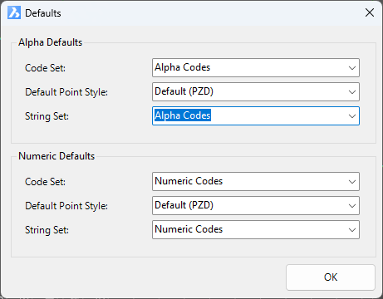
Task: Click Alpha Codes text in Alpha Code Set box
Action: click(x=183, y=67)
